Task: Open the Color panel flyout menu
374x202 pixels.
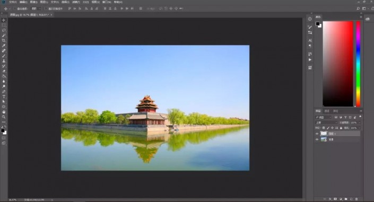Action: pyautogui.click(x=361, y=17)
